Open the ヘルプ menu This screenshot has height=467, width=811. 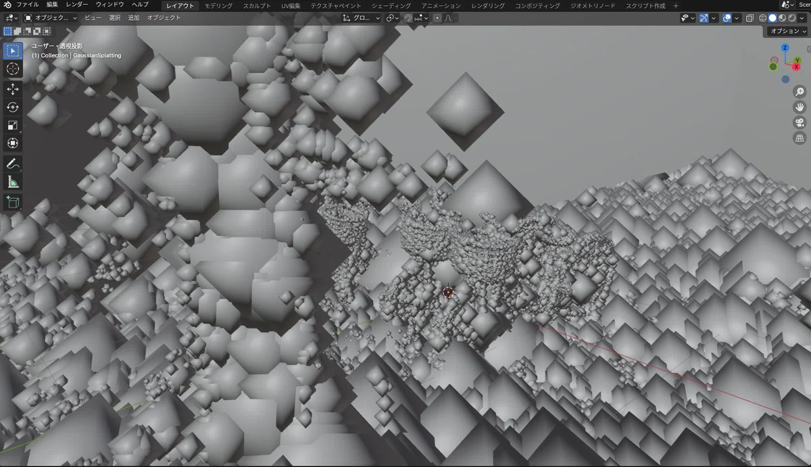point(141,5)
